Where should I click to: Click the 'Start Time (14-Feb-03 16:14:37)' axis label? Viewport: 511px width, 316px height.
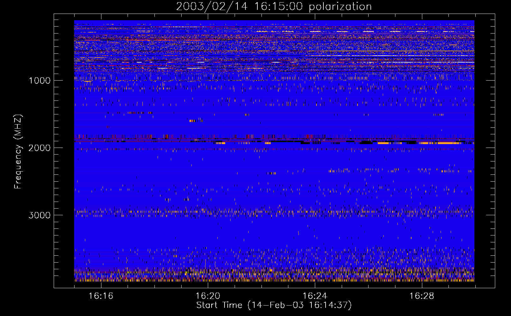tap(274, 305)
